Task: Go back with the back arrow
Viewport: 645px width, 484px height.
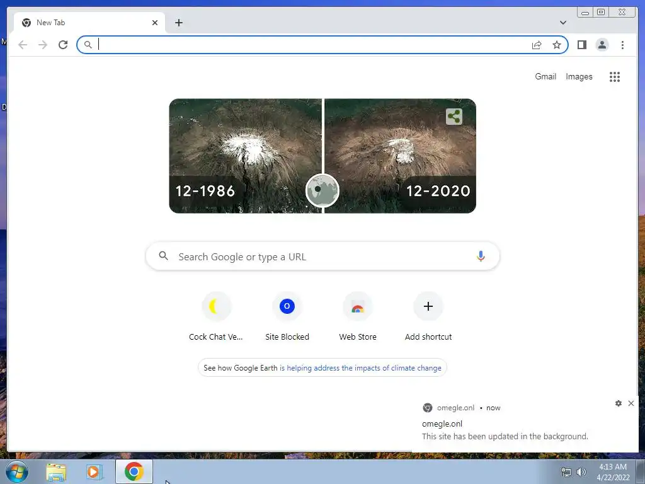Action: pyautogui.click(x=23, y=45)
